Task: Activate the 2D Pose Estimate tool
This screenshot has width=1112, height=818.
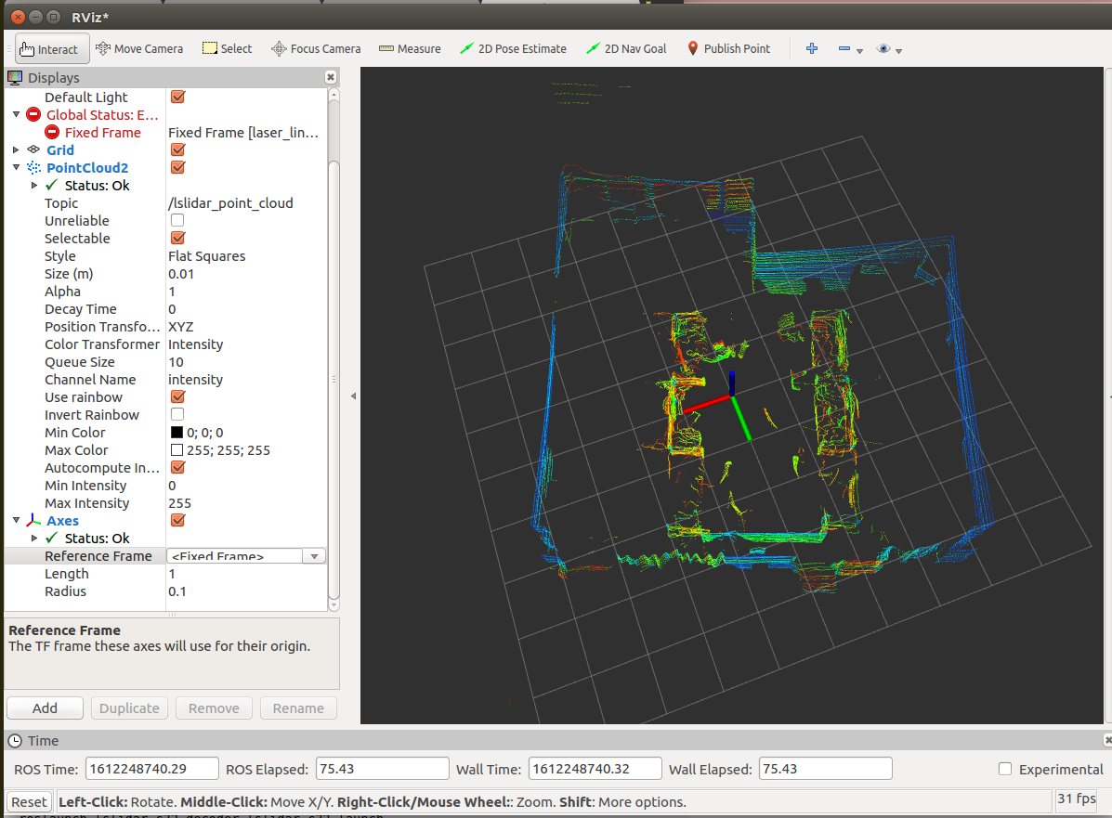Action: pyautogui.click(x=514, y=49)
